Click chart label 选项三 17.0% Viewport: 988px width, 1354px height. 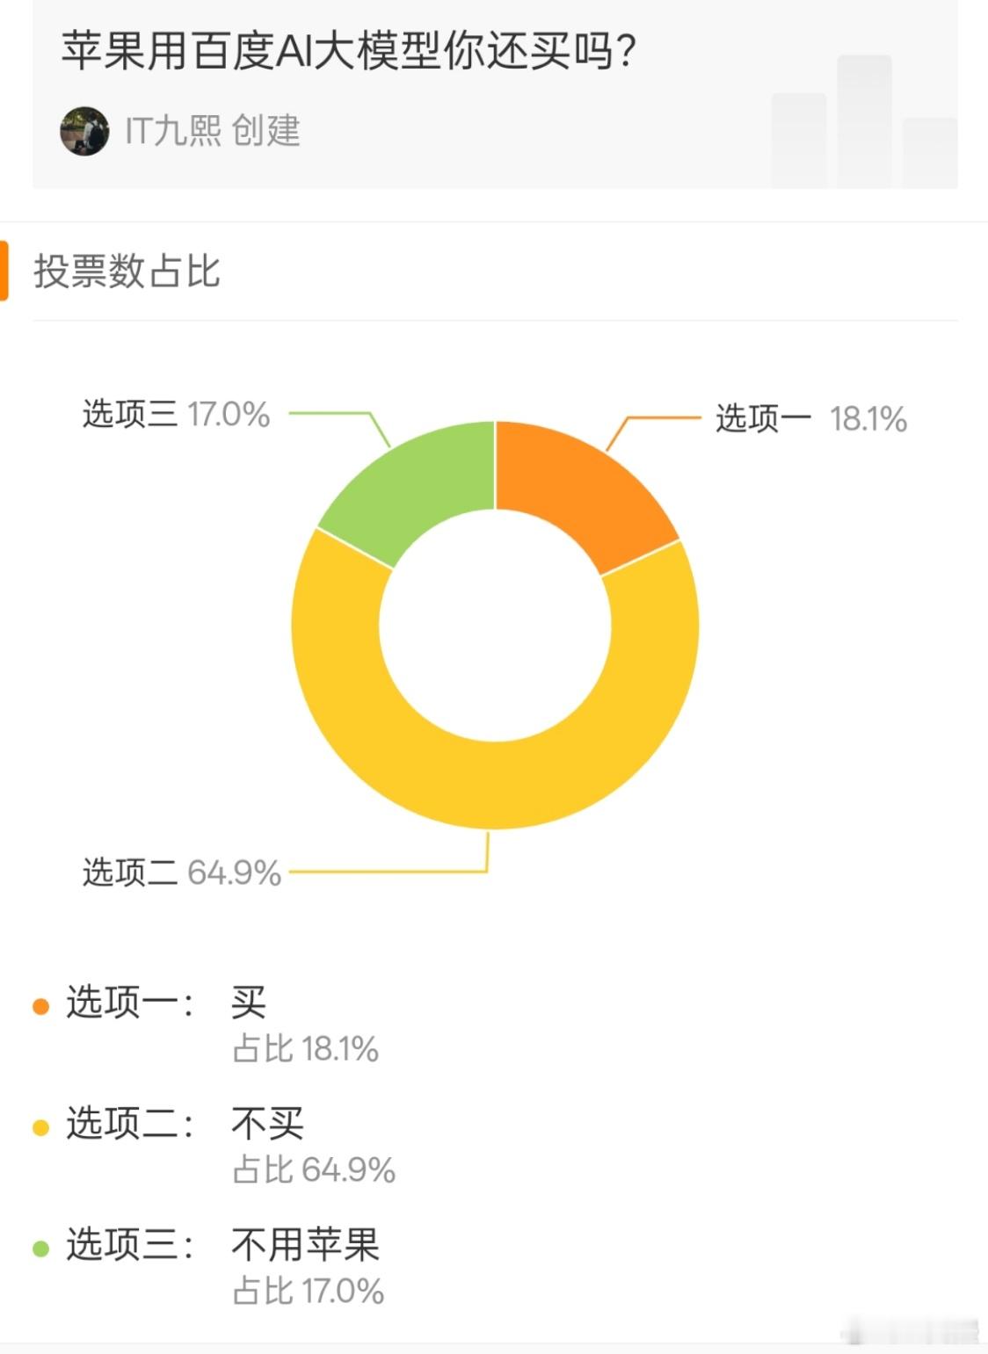176,414
